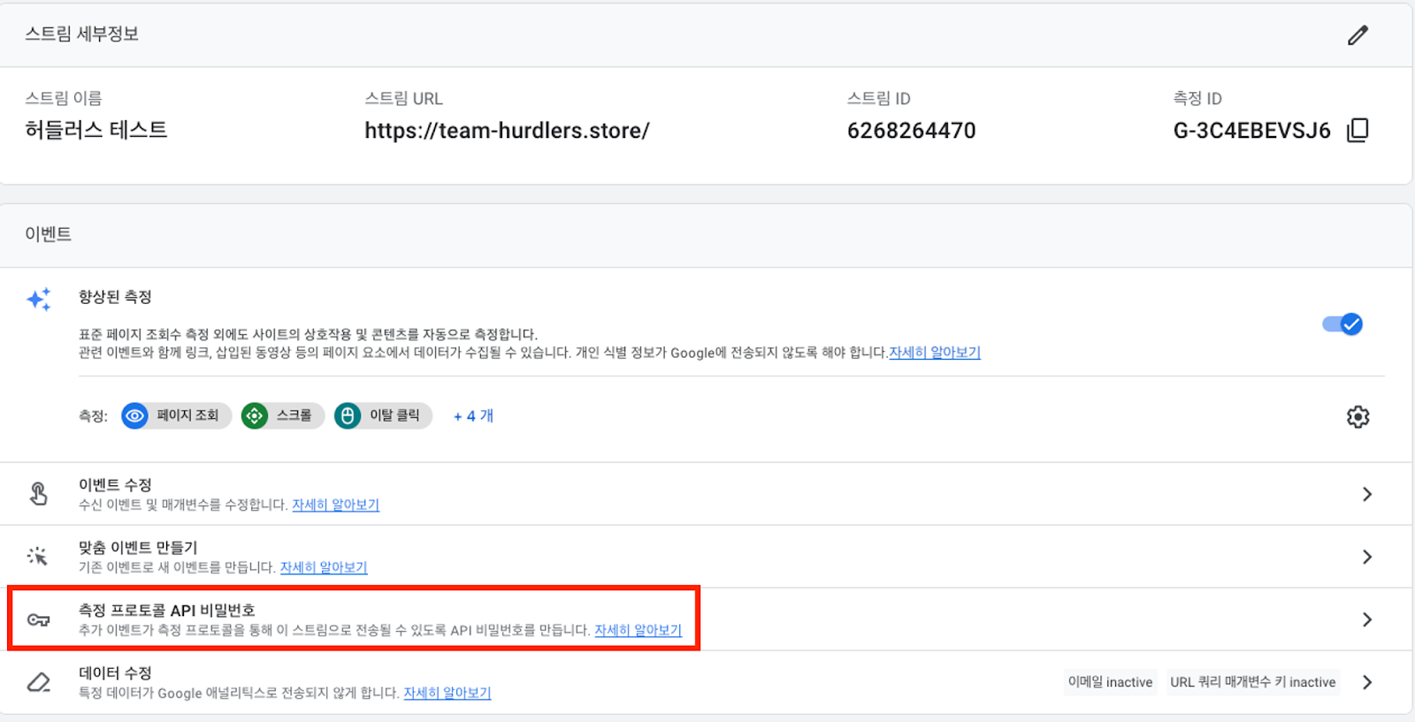
Task: Open the 이벤트 수정 row
Action: pyautogui.click(x=706, y=494)
